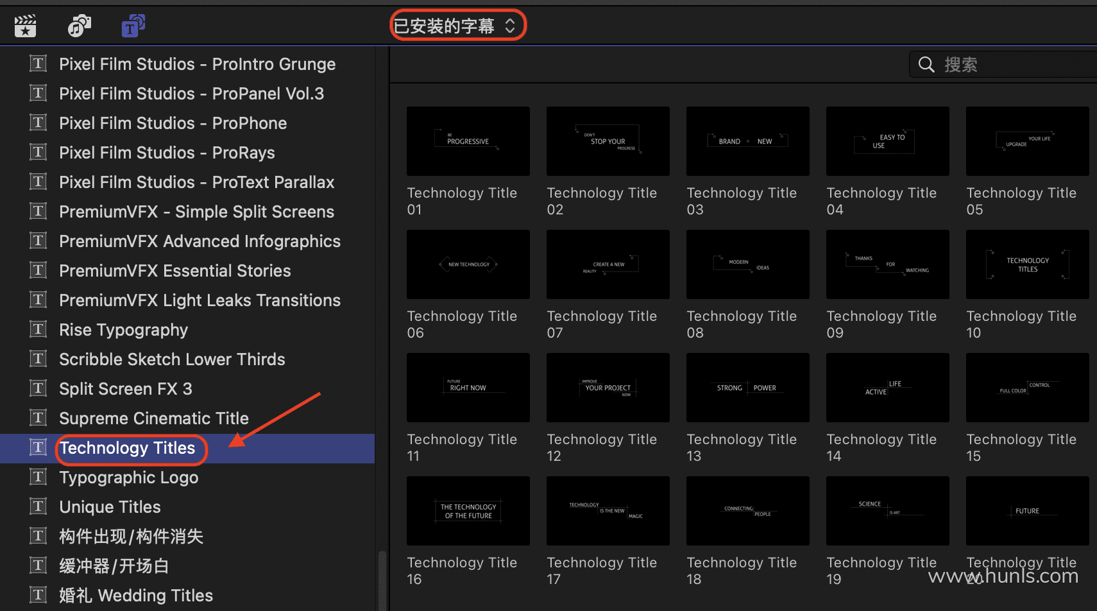
Task: Select Technology Title 11 thumbnail
Action: (468, 388)
